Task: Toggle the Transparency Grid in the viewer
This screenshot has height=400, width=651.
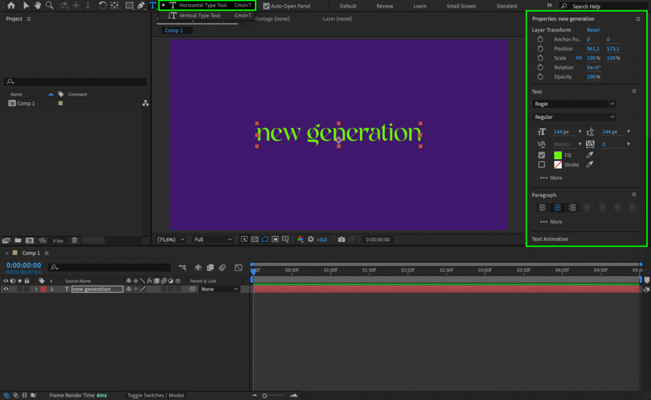Action: (255, 239)
